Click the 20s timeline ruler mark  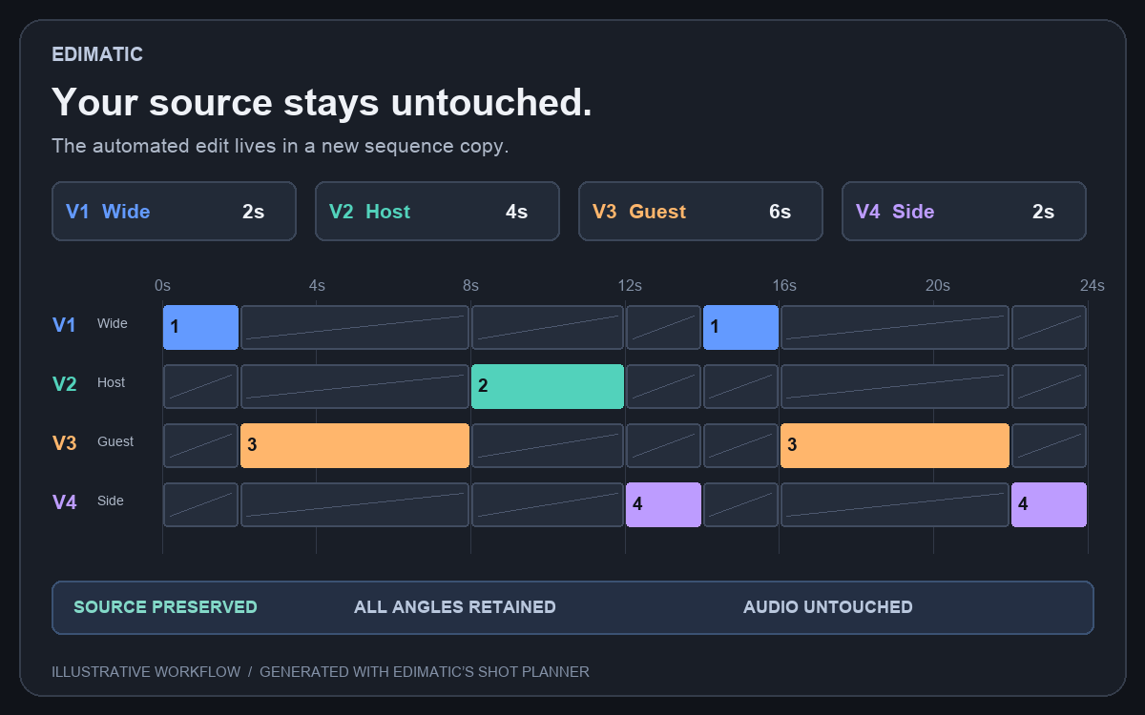tap(938, 285)
